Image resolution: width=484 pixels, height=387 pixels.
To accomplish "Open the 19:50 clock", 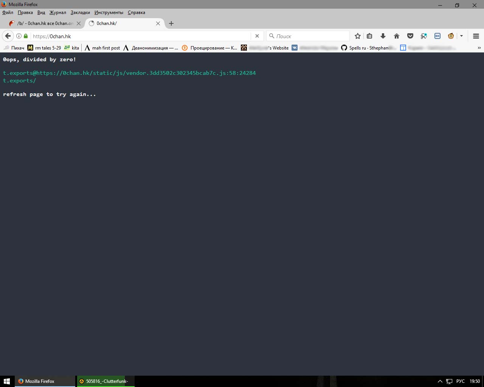I will (475, 381).
